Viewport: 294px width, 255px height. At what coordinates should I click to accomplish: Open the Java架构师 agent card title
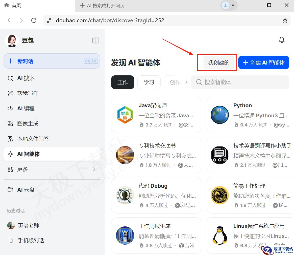[153, 105]
